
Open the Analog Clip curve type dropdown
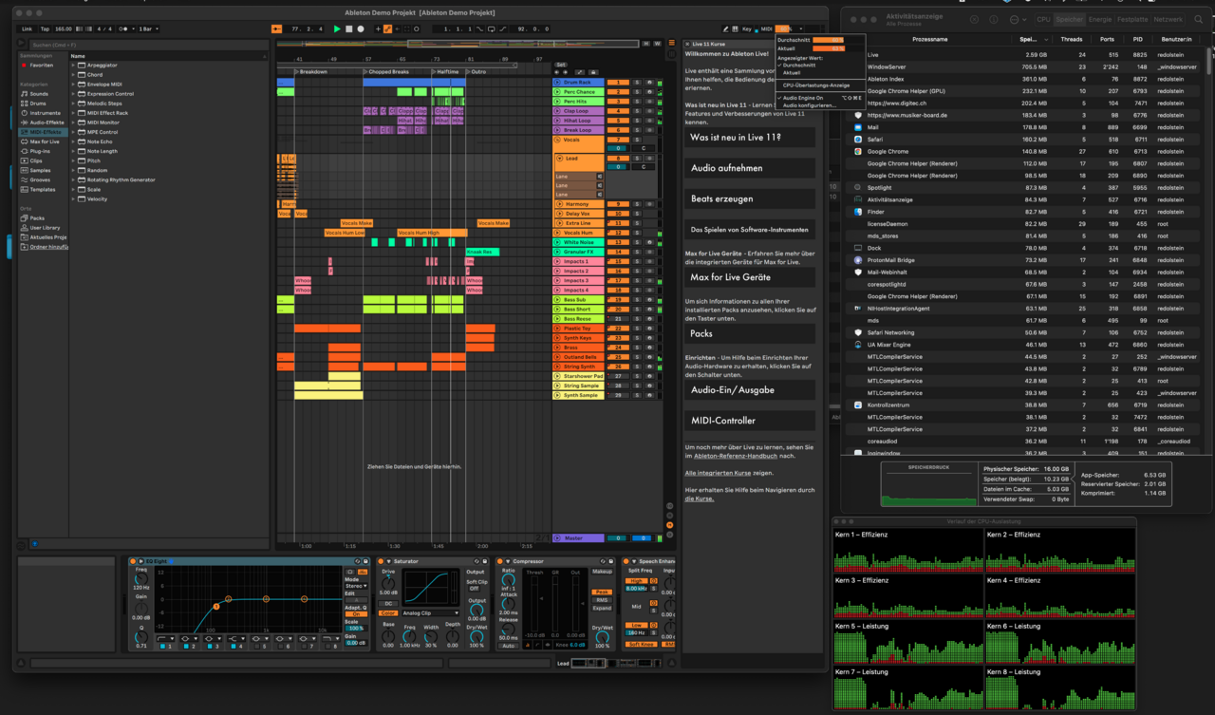pyautogui.click(x=430, y=612)
